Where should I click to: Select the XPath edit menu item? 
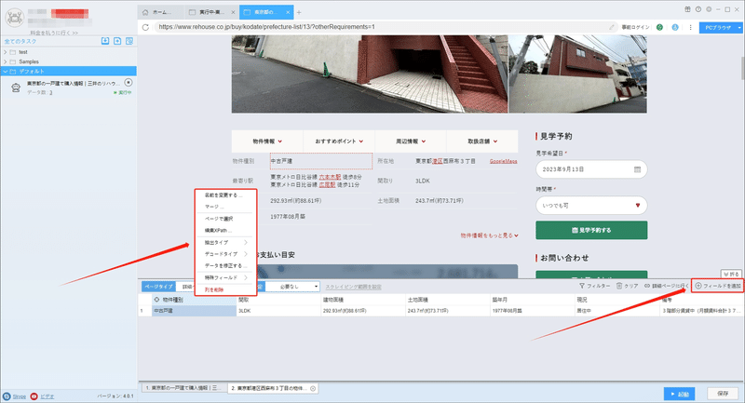point(225,230)
